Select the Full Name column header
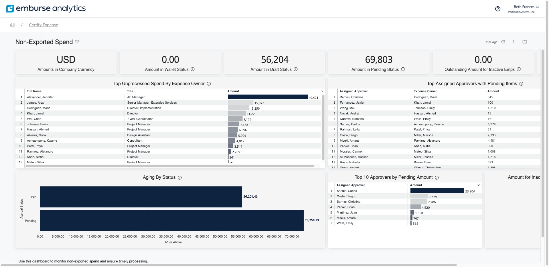 coord(34,91)
